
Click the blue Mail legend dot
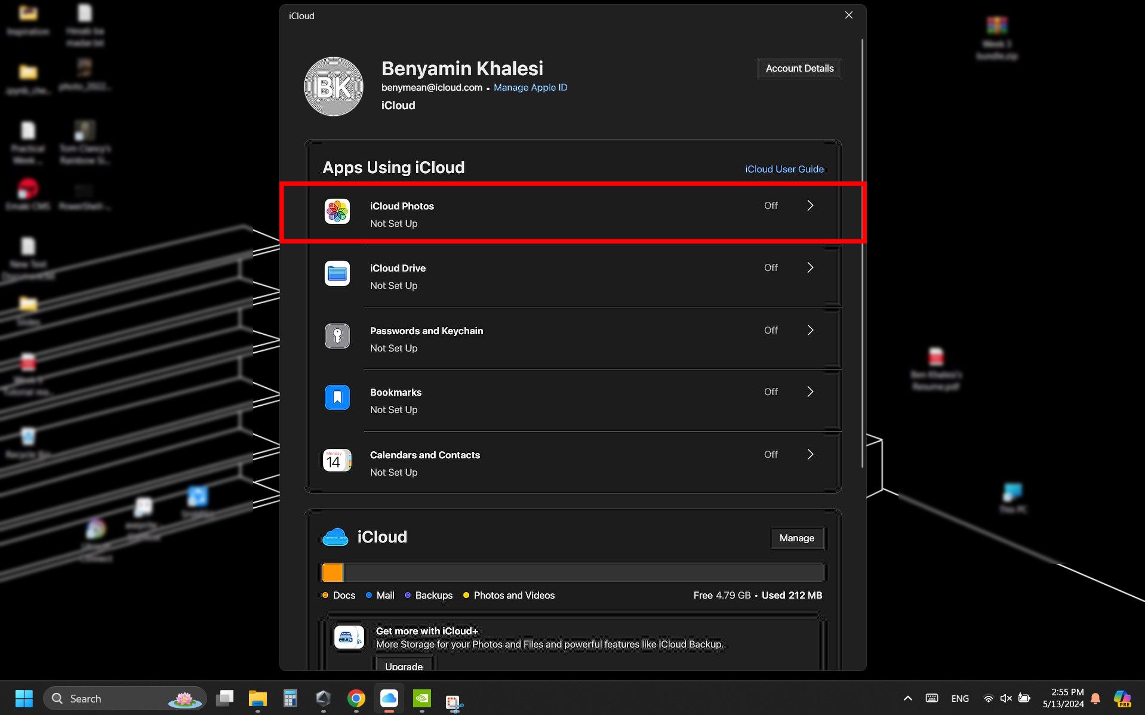(x=369, y=595)
